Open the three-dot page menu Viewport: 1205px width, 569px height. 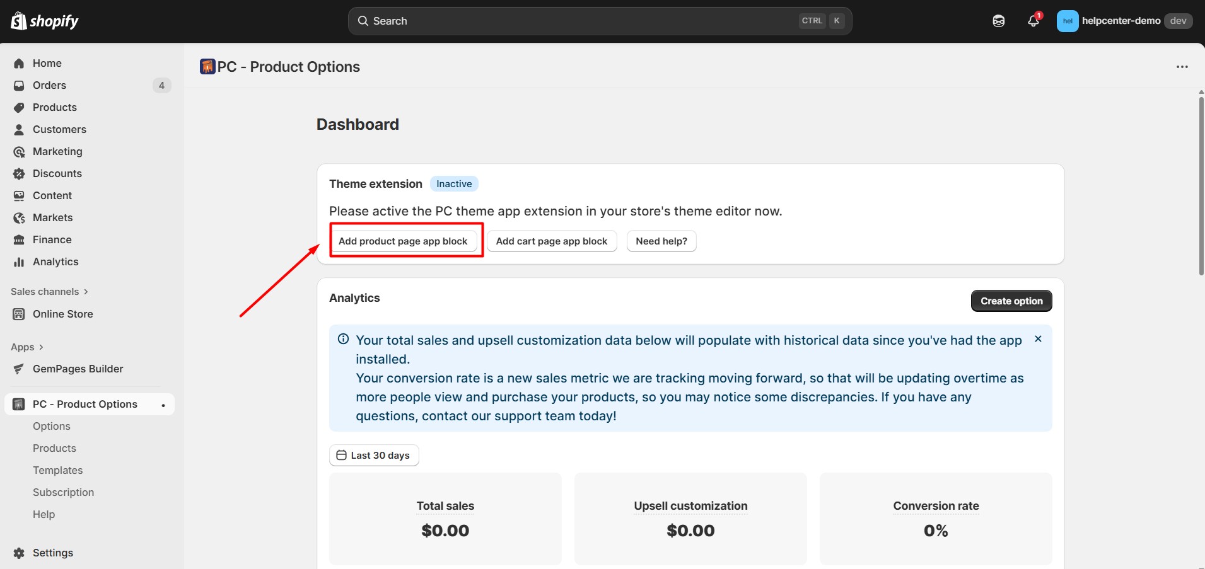coord(1182,67)
